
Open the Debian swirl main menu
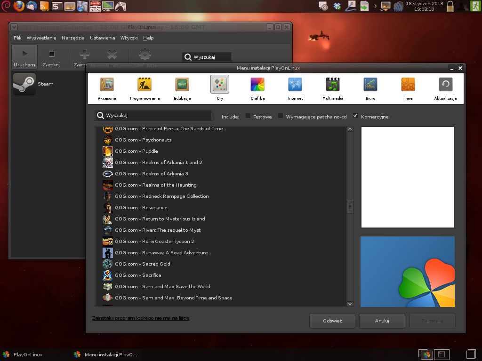click(6, 6)
